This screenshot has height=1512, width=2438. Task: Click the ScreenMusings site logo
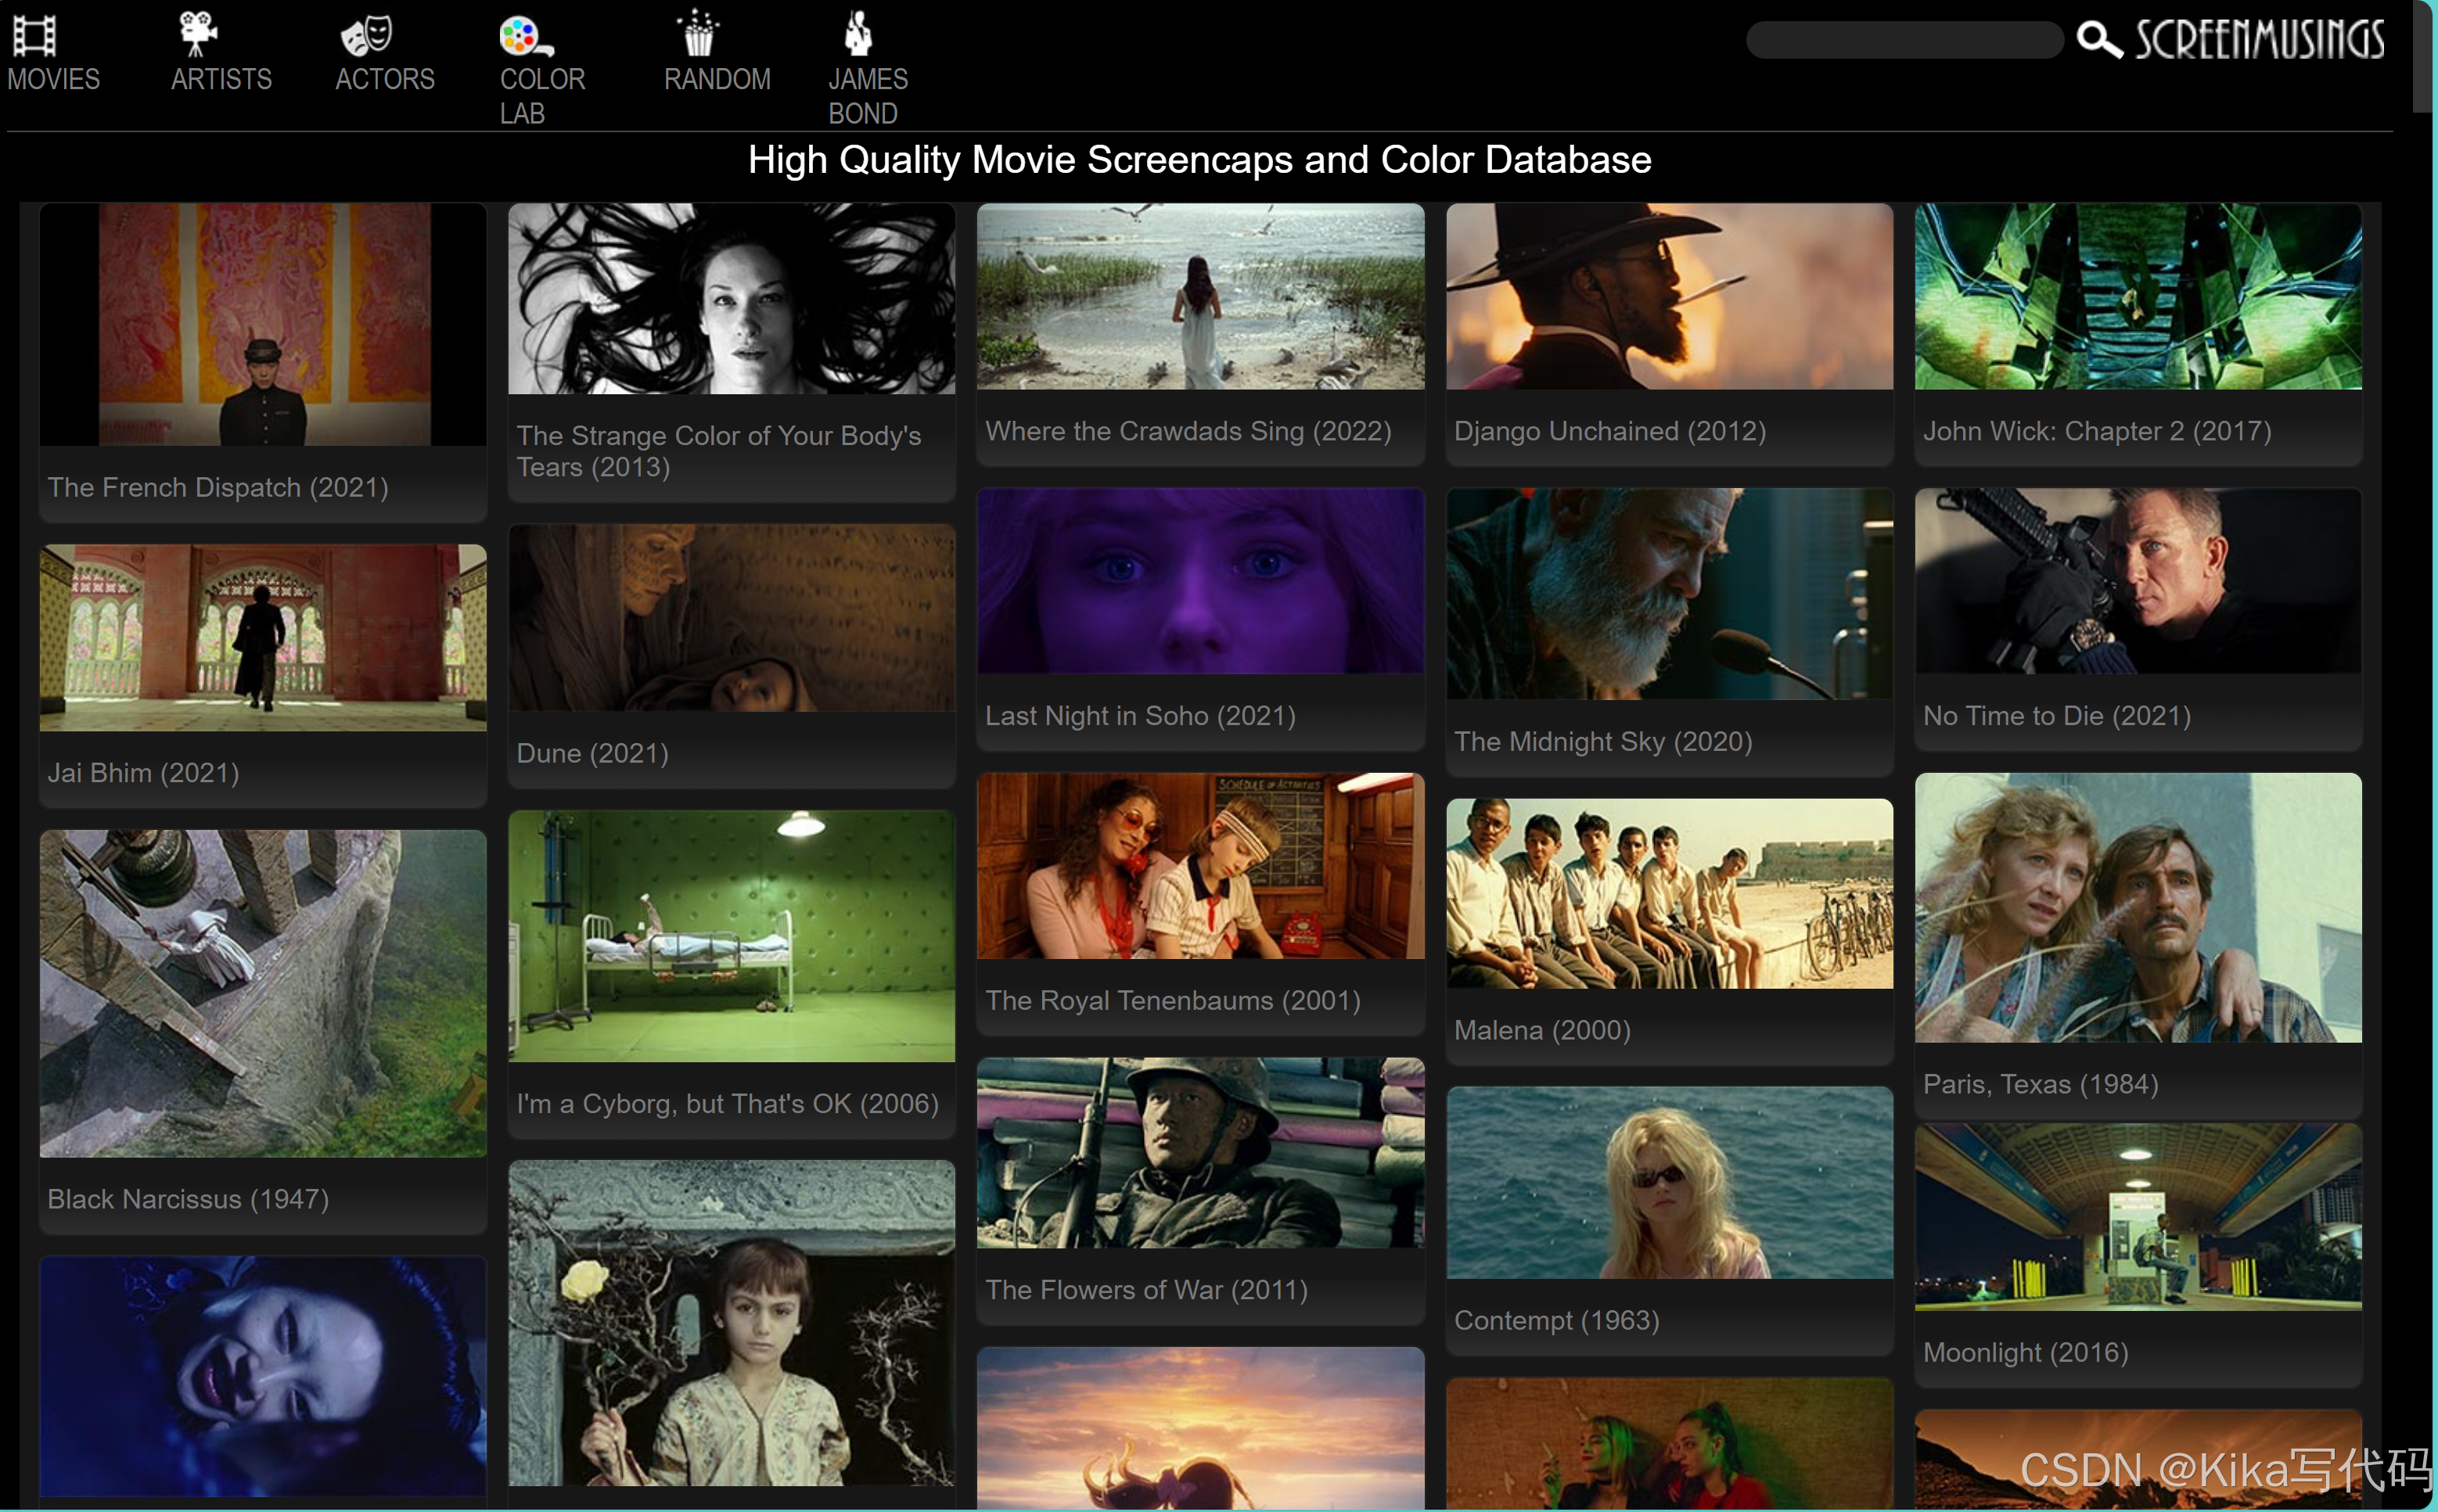point(2260,40)
